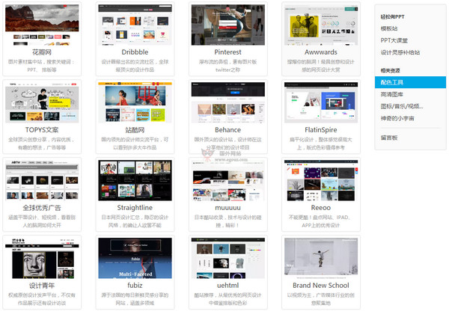Click the 站酷网 title link

point(135,129)
